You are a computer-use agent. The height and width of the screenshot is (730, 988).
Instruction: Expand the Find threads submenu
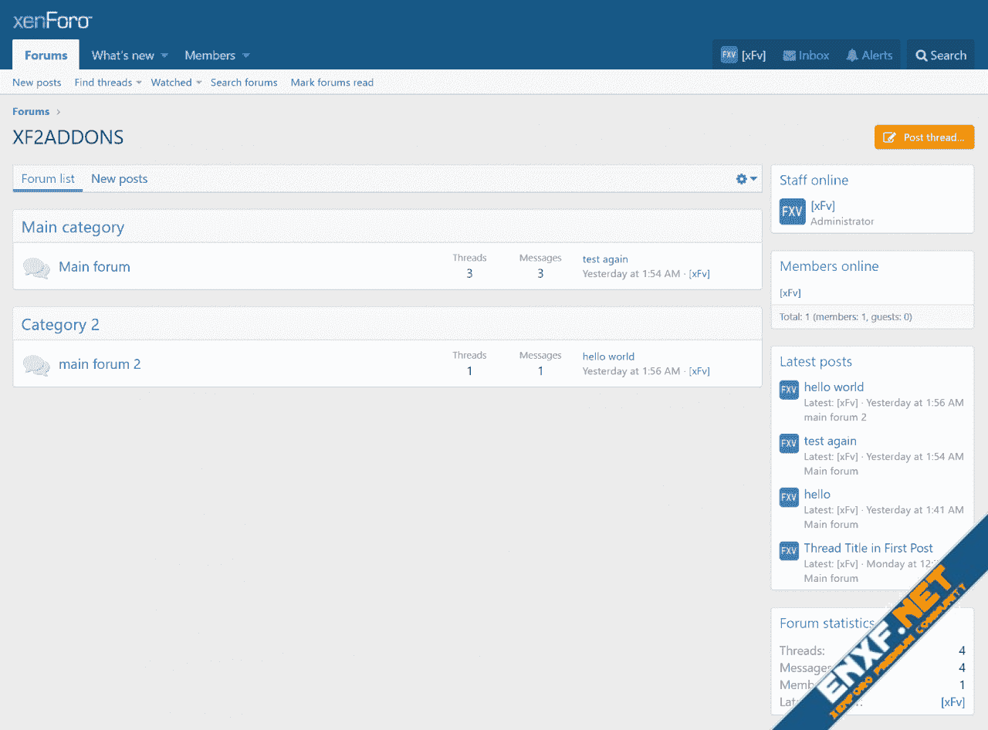[139, 83]
